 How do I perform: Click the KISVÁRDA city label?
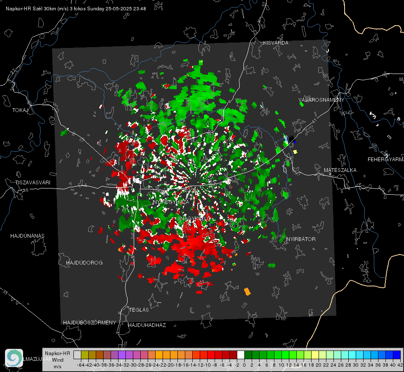coord(276,43)
